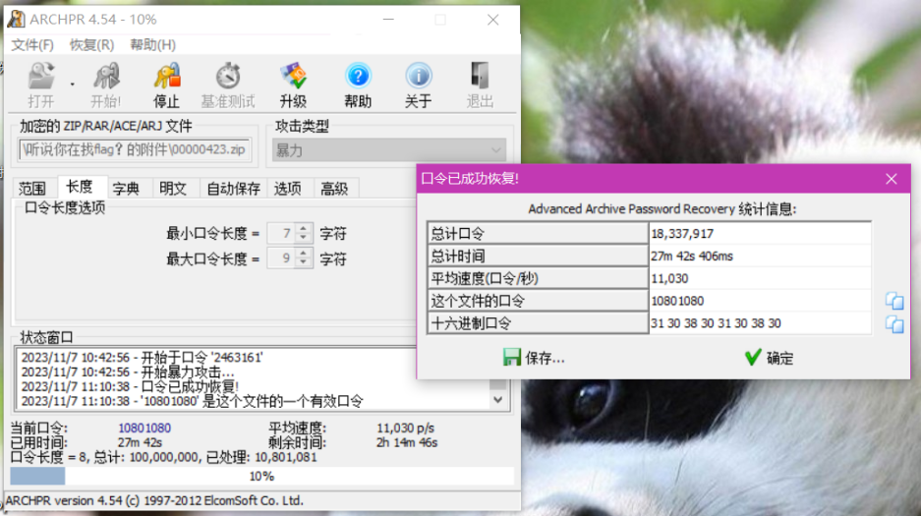921x516 pixels.
Task: Open the 恢复(R) menu
Action: point(91,44)
